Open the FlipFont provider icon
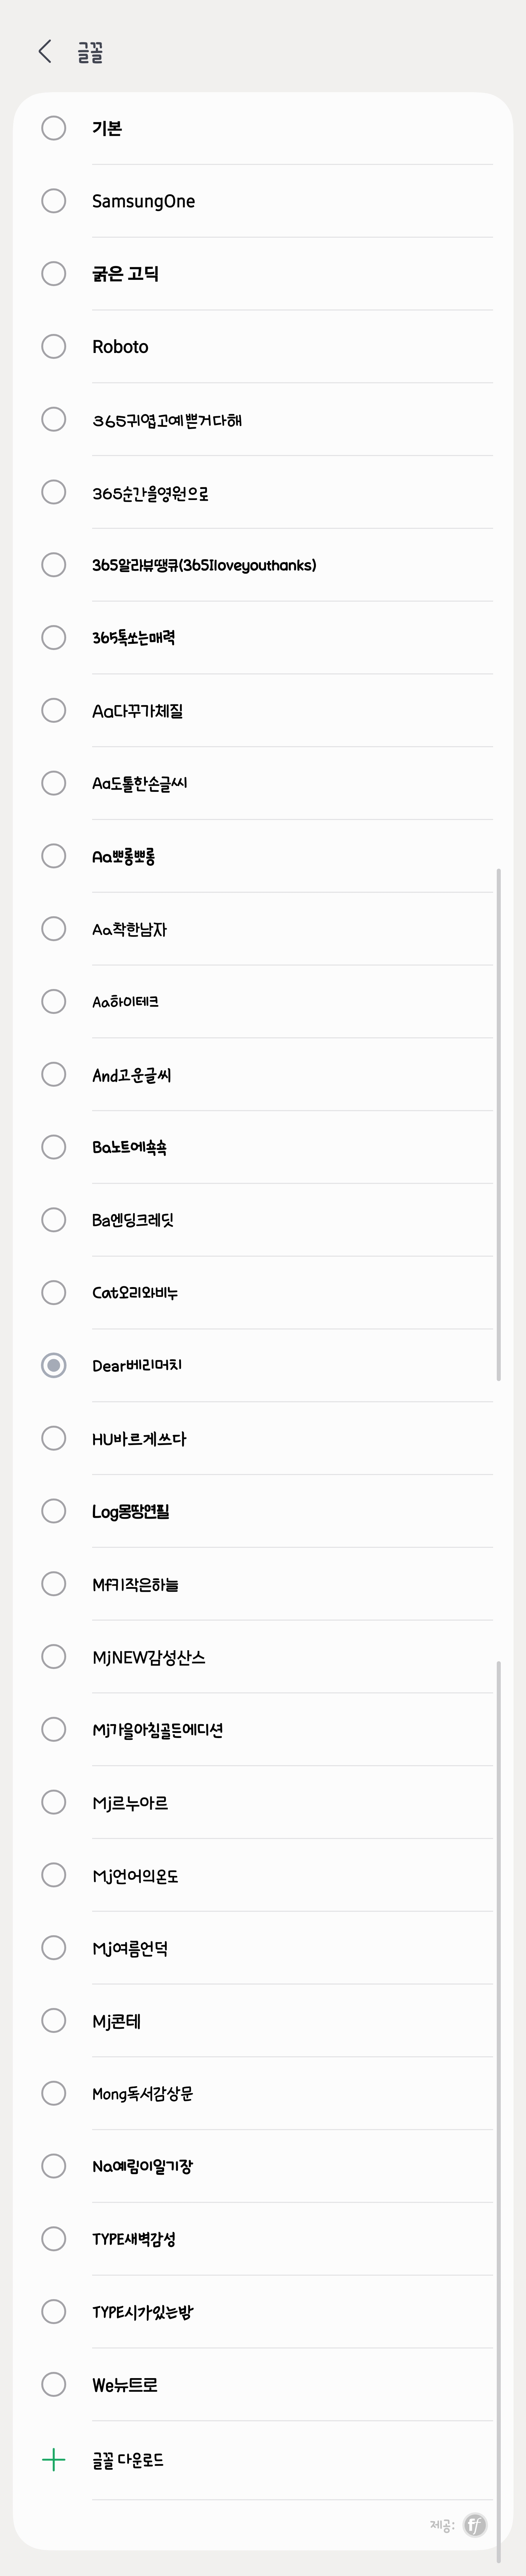The width and height of the screenshot is (526, 2576). click(475, 2525)
